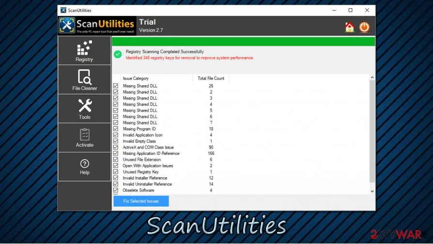The image size is (433, 244).
Task: Click the red 'Identified 346 registry keys' message
Action: coord(190,58)
